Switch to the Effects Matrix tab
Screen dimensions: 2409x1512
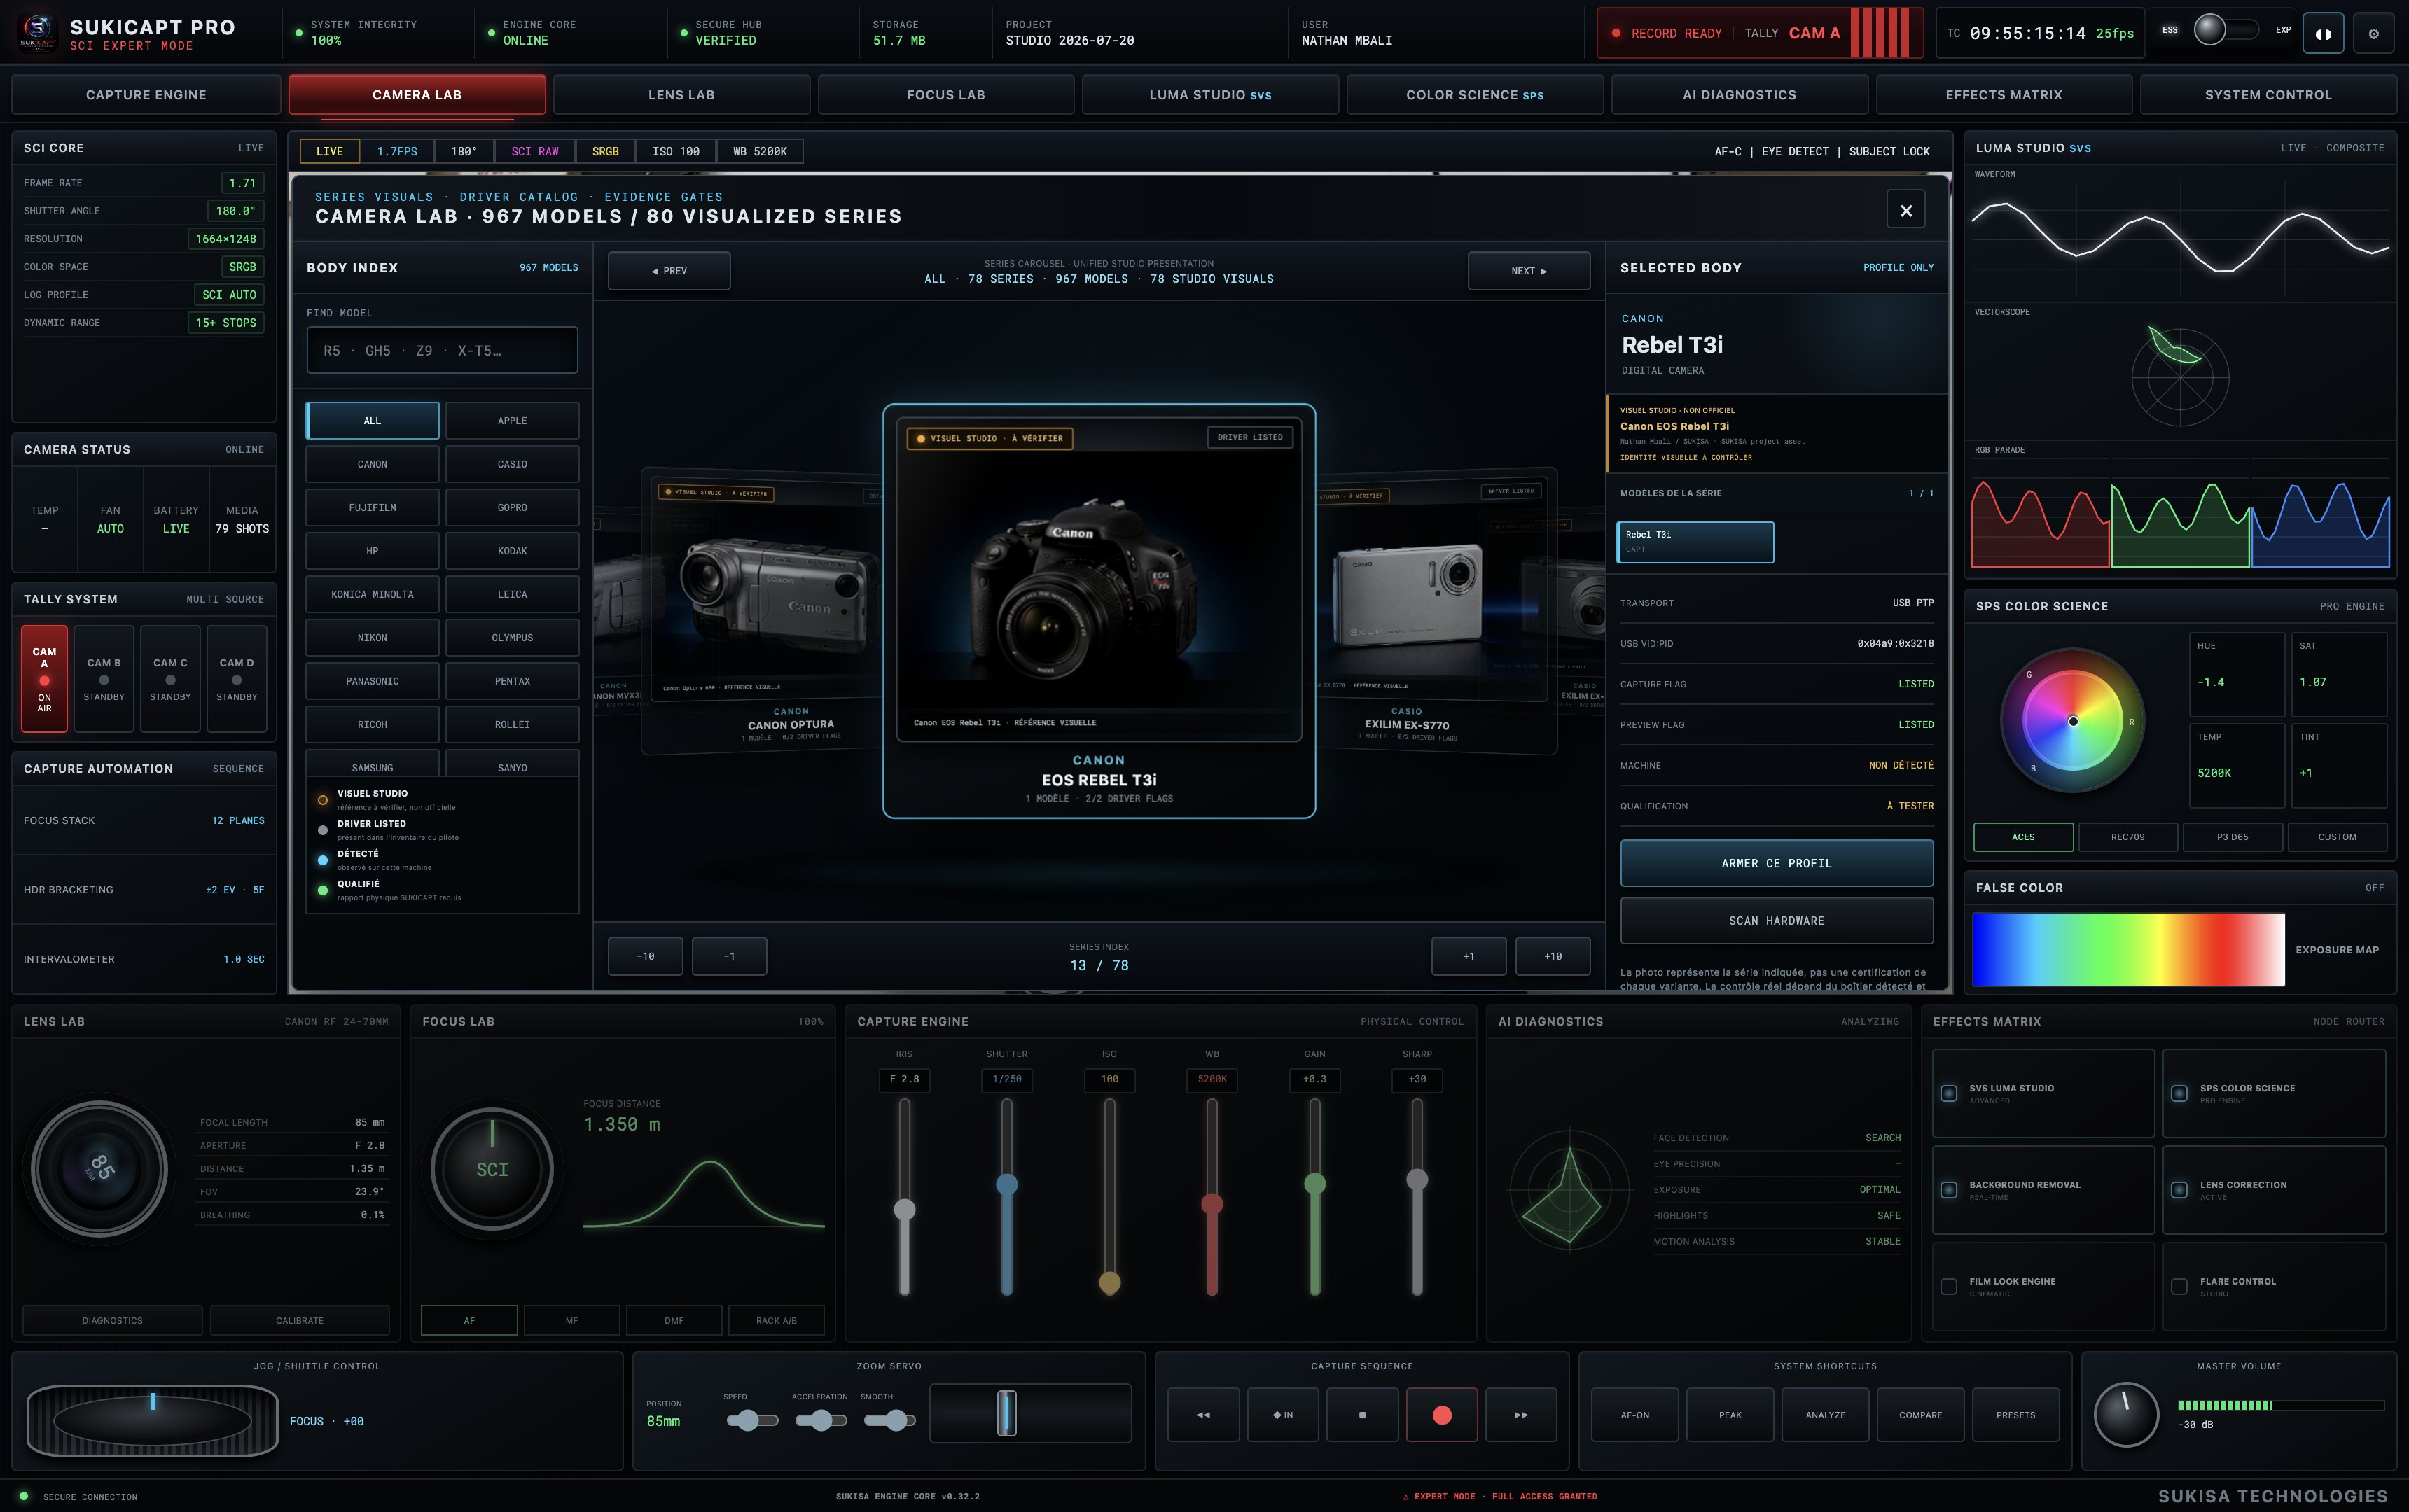pos(2004,95)
